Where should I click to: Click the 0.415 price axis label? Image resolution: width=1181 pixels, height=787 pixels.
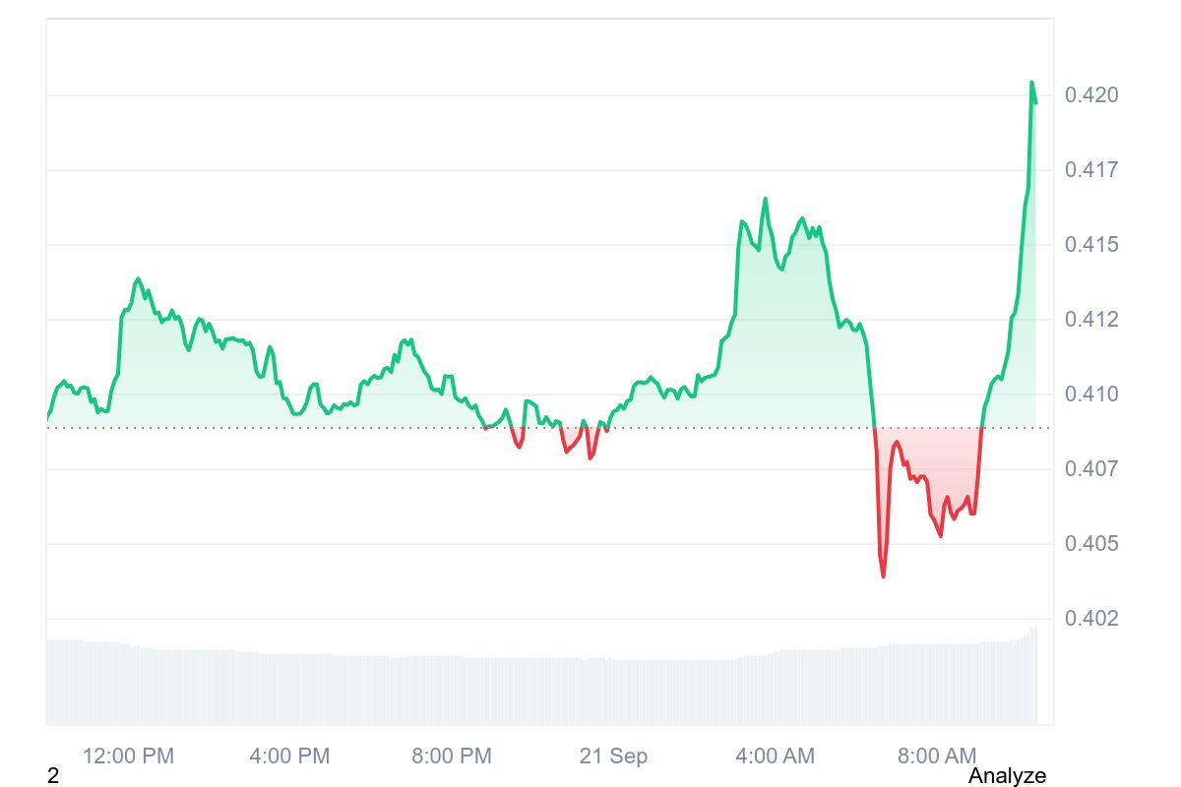coord(1091,245)
